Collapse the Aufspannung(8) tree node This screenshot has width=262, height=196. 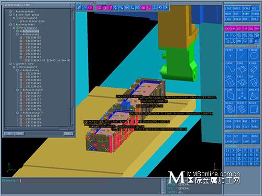pyautogui.click(x=17, y=90)
